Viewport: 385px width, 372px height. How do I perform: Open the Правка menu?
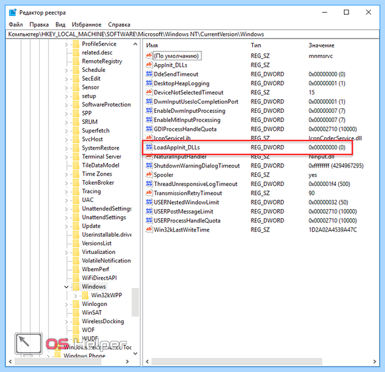click(x=39, y=24)
